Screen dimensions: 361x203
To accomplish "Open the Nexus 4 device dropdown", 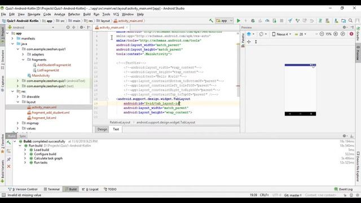I will [281, 34].
